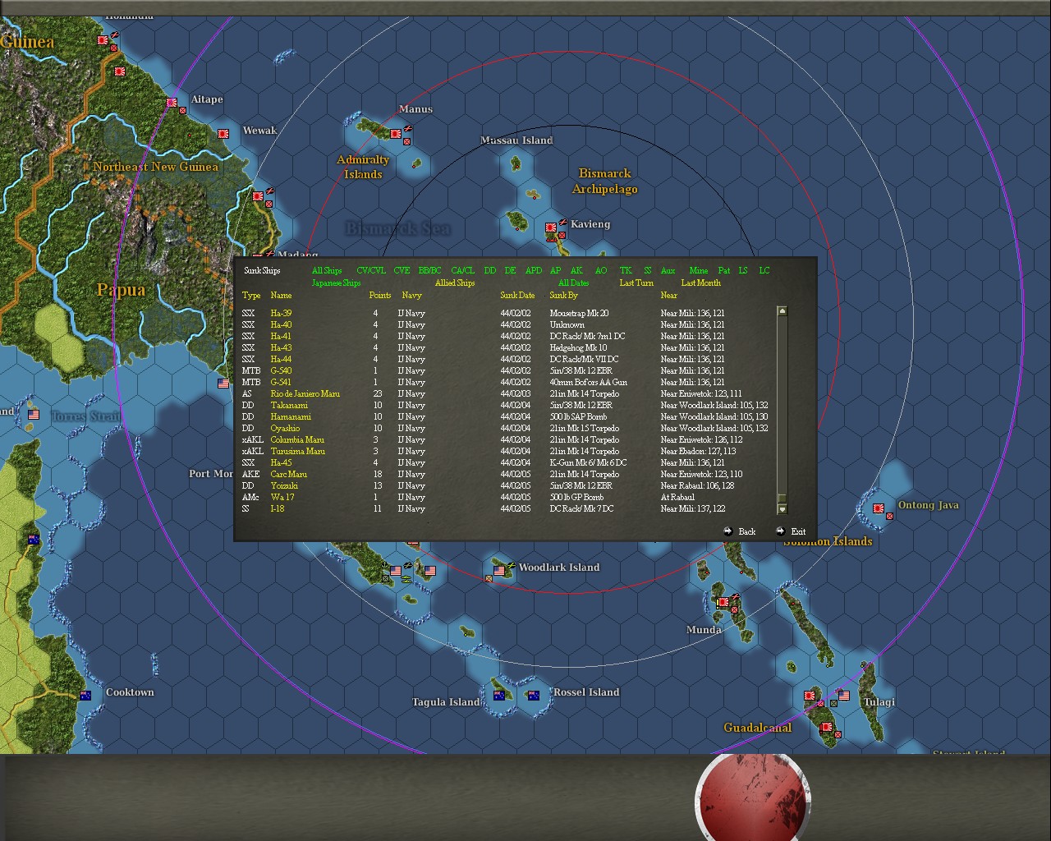Open ship entry Oyashio
The width and height of the screenshot is (1051, 841).
[285, 428]
